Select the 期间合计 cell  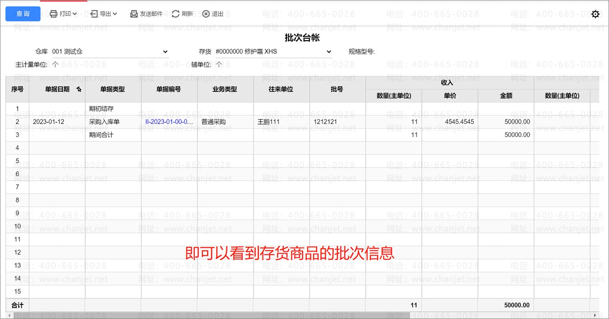click(x=113, y=135)
